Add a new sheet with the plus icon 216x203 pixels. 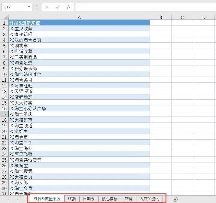pos(175,199)
